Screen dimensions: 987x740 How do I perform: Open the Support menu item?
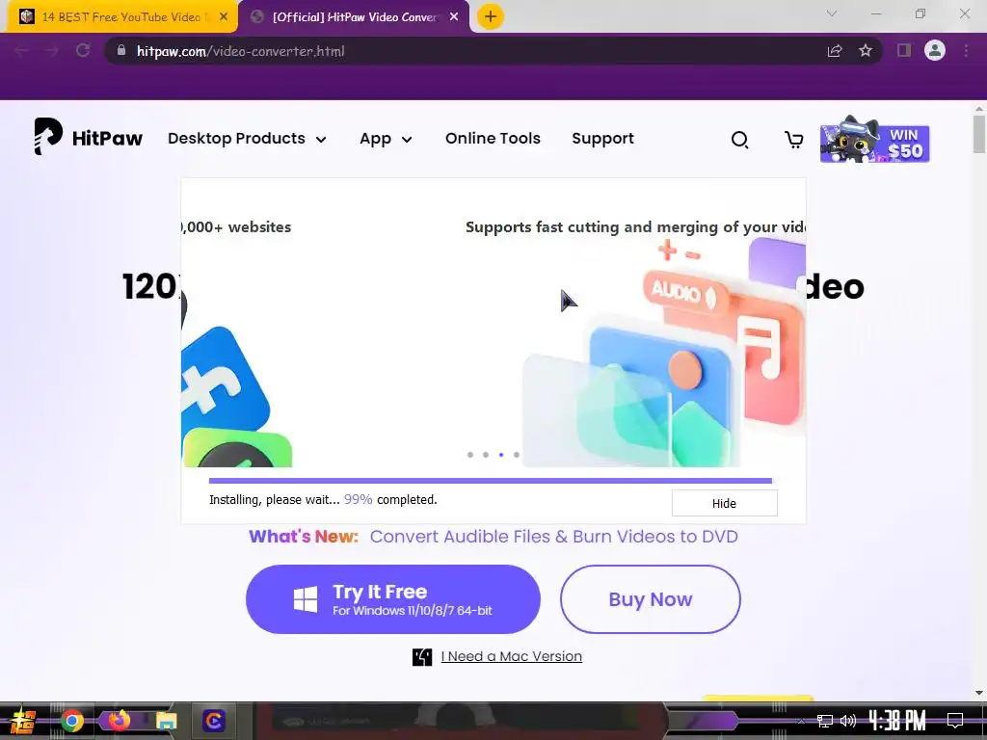(x=602, y=139)
